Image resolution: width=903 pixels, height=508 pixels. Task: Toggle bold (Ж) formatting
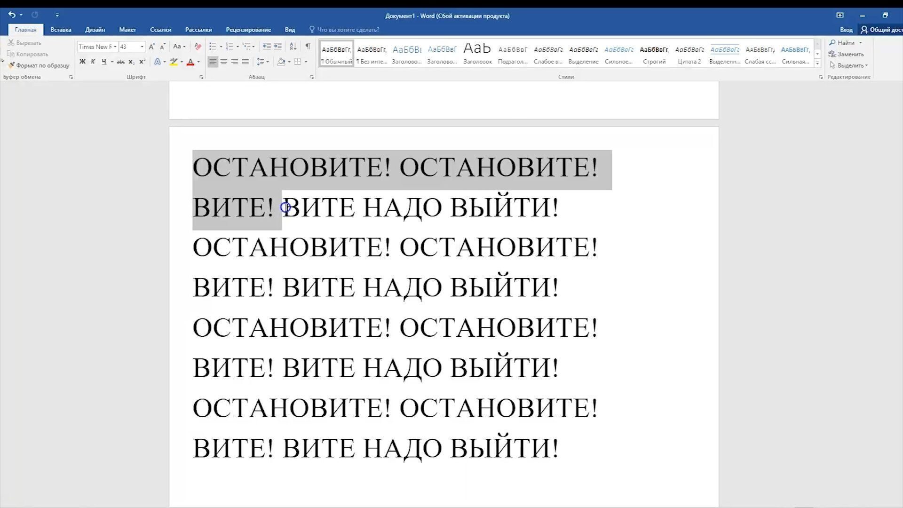(82, 62)
